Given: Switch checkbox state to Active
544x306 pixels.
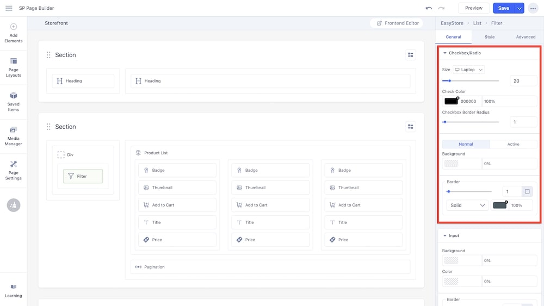Looking at the screenshot, I should tap(513, 144).
